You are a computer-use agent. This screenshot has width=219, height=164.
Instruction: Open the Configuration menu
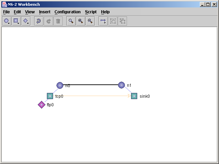click(x=68, y=12)
